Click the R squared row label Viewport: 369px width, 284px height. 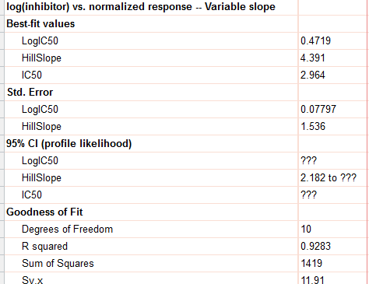coord(44,246)
